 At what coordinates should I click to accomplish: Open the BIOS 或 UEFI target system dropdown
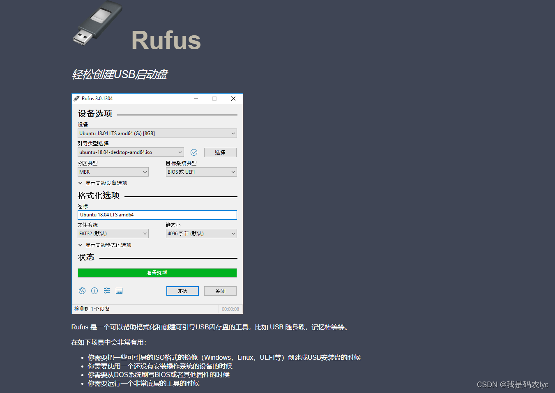click(x=201, y=172)
